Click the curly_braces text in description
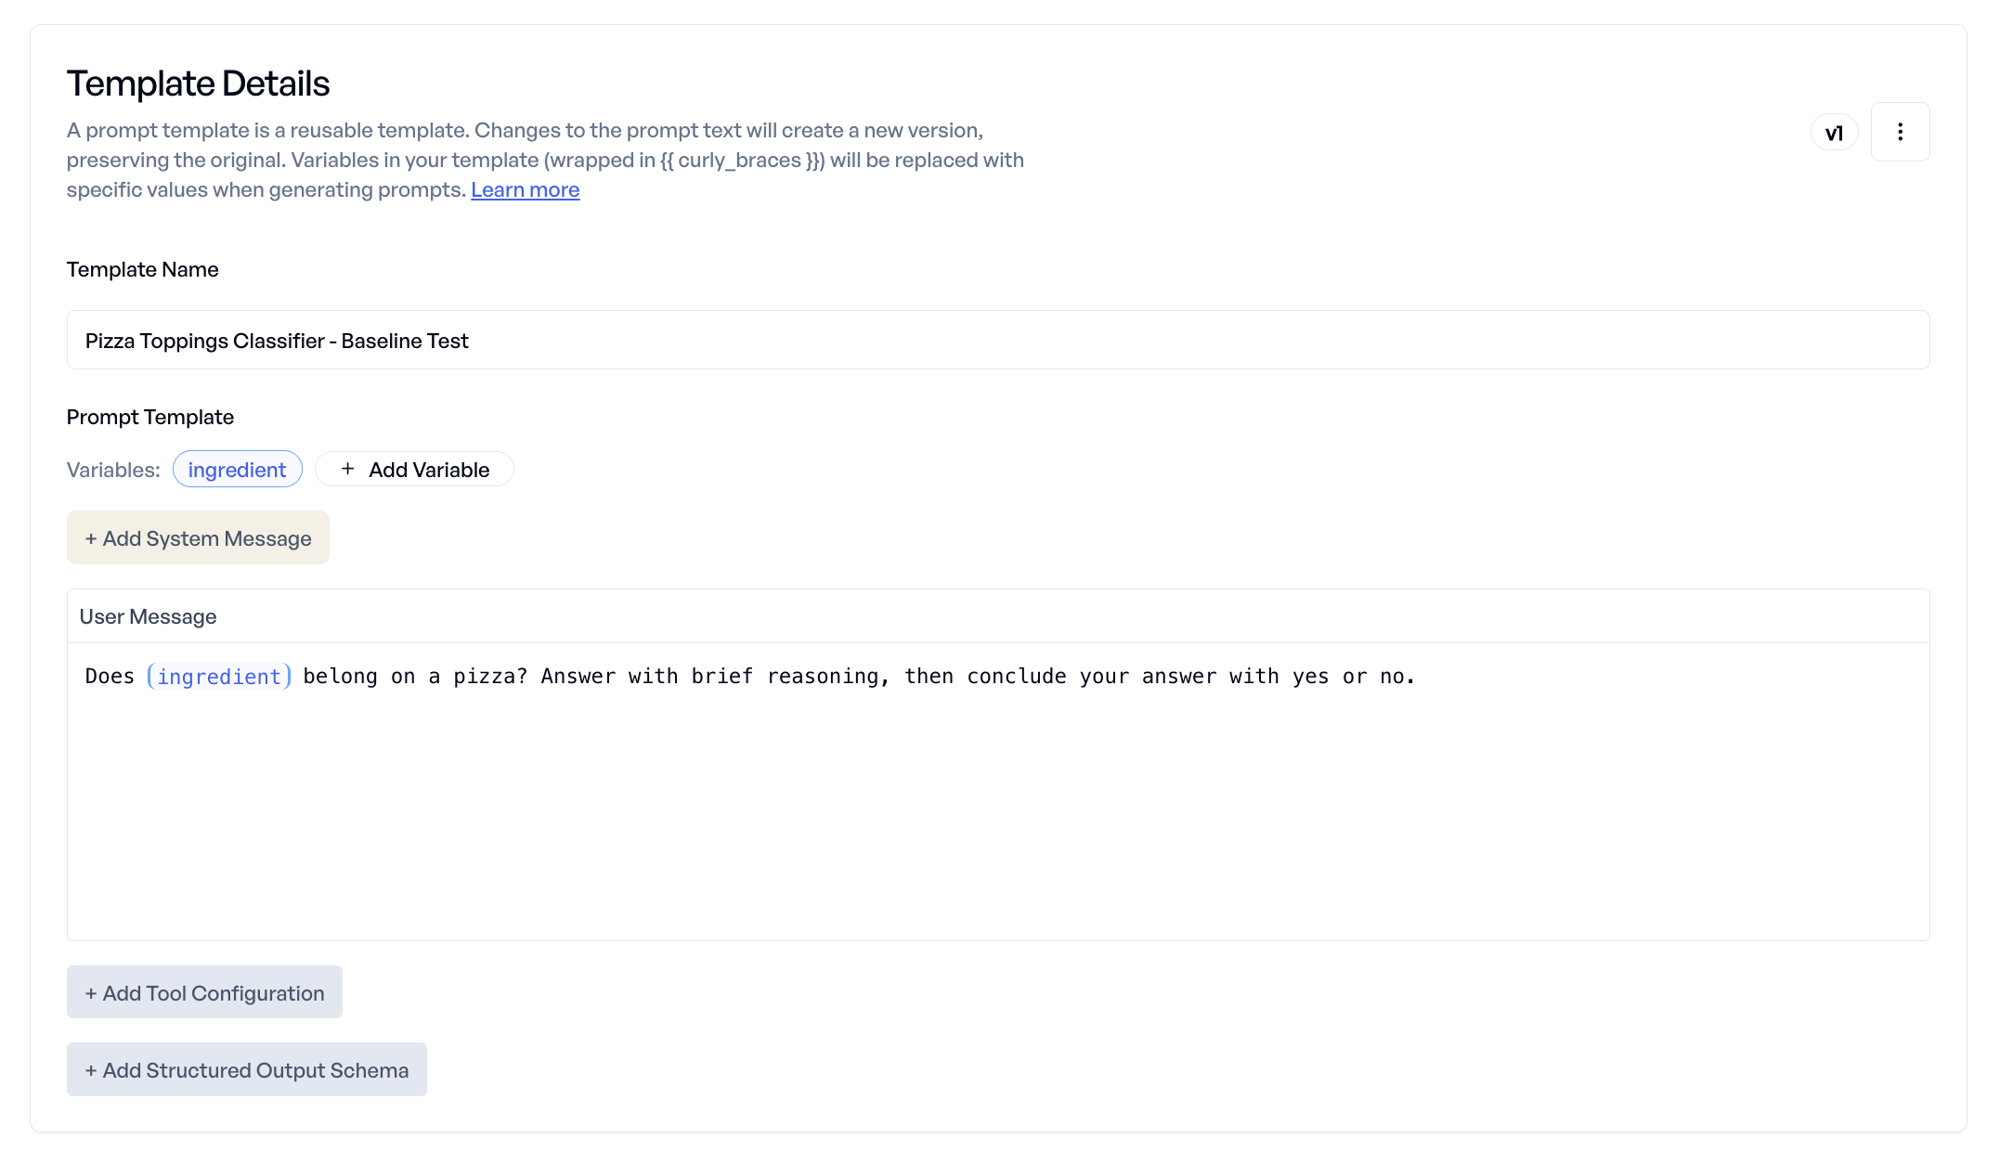Viewport: 2000px width, 1151px height. [740, 160]
